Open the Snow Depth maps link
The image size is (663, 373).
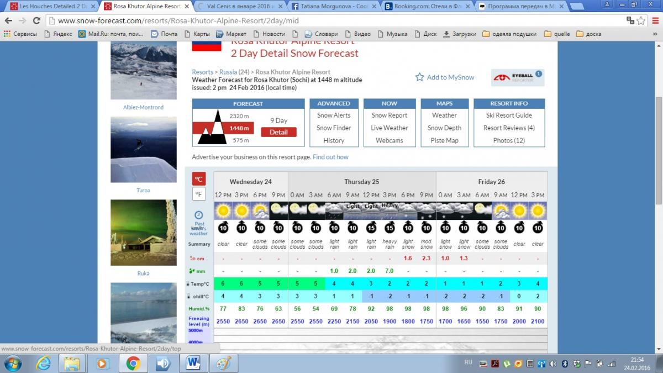tap(444, 128)
